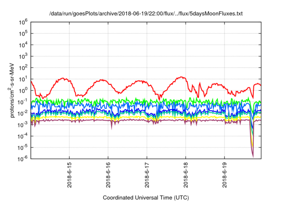Click the 10^3 y-axis tick label
This screenshot has width=288, height=202.
click(x=23, y=56)
